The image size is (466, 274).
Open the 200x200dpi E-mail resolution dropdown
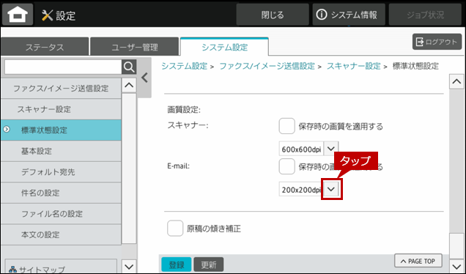tap(331, 189)
